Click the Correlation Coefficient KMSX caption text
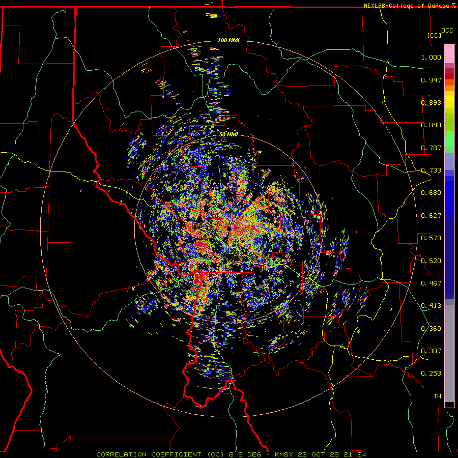 tap(231, 454)
